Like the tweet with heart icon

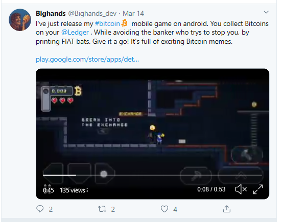[x=164, y=209]
